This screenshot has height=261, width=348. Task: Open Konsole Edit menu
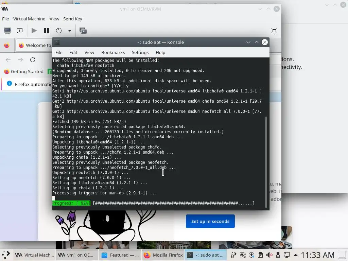(73, 53)
